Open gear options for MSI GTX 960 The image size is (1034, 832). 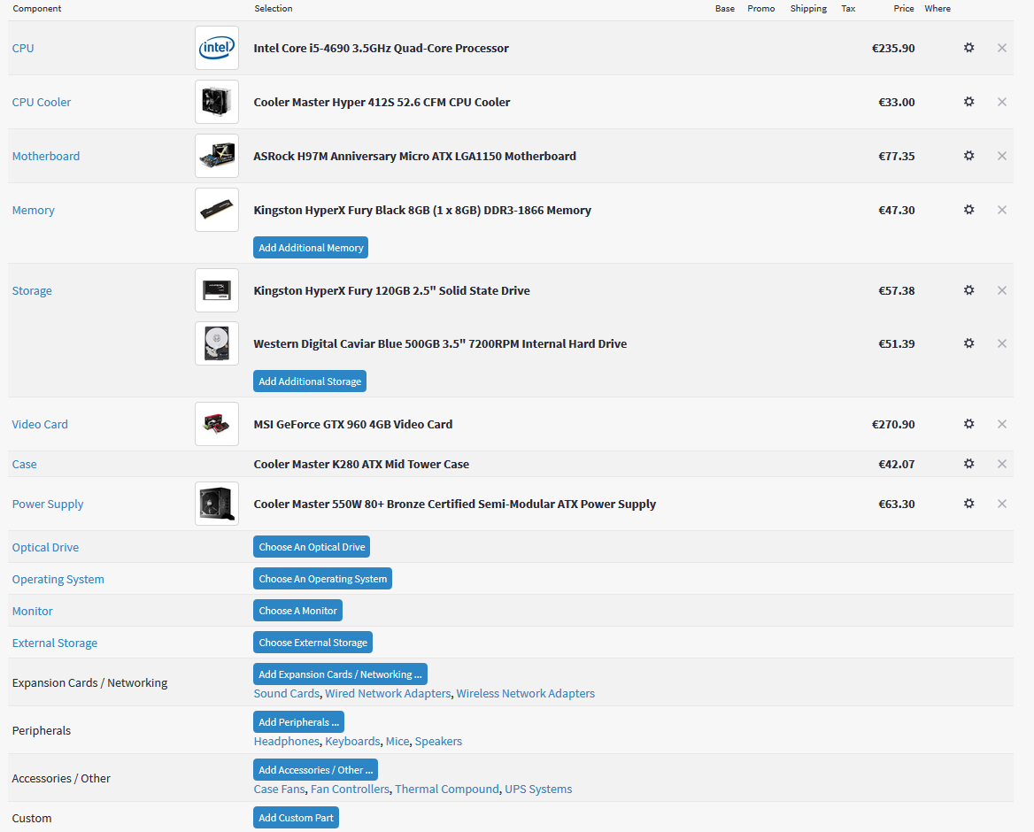tap(968, 424)
